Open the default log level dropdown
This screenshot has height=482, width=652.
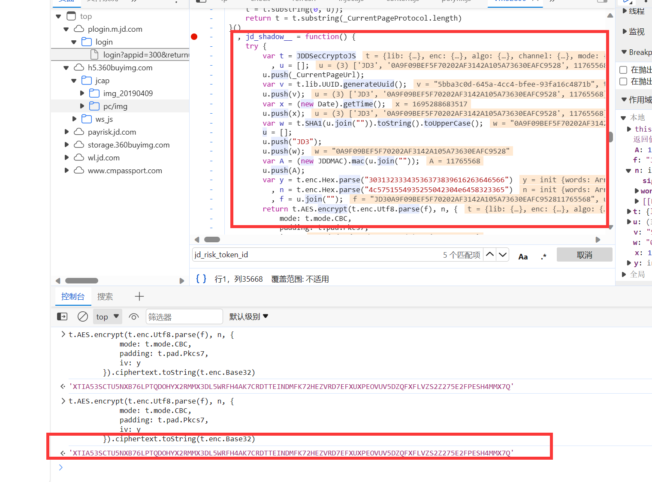coord(248,316)
